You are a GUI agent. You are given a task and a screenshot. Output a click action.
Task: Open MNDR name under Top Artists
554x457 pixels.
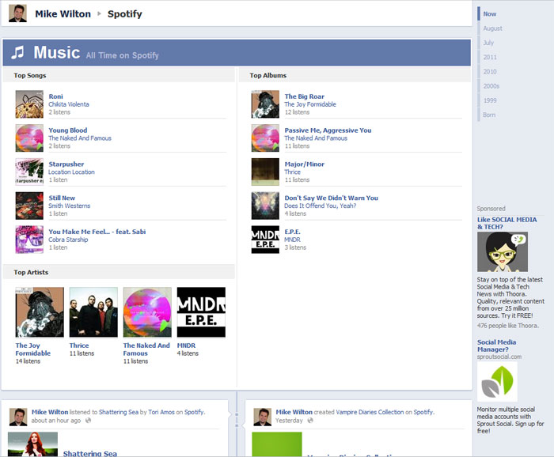(x=186, y=346)
